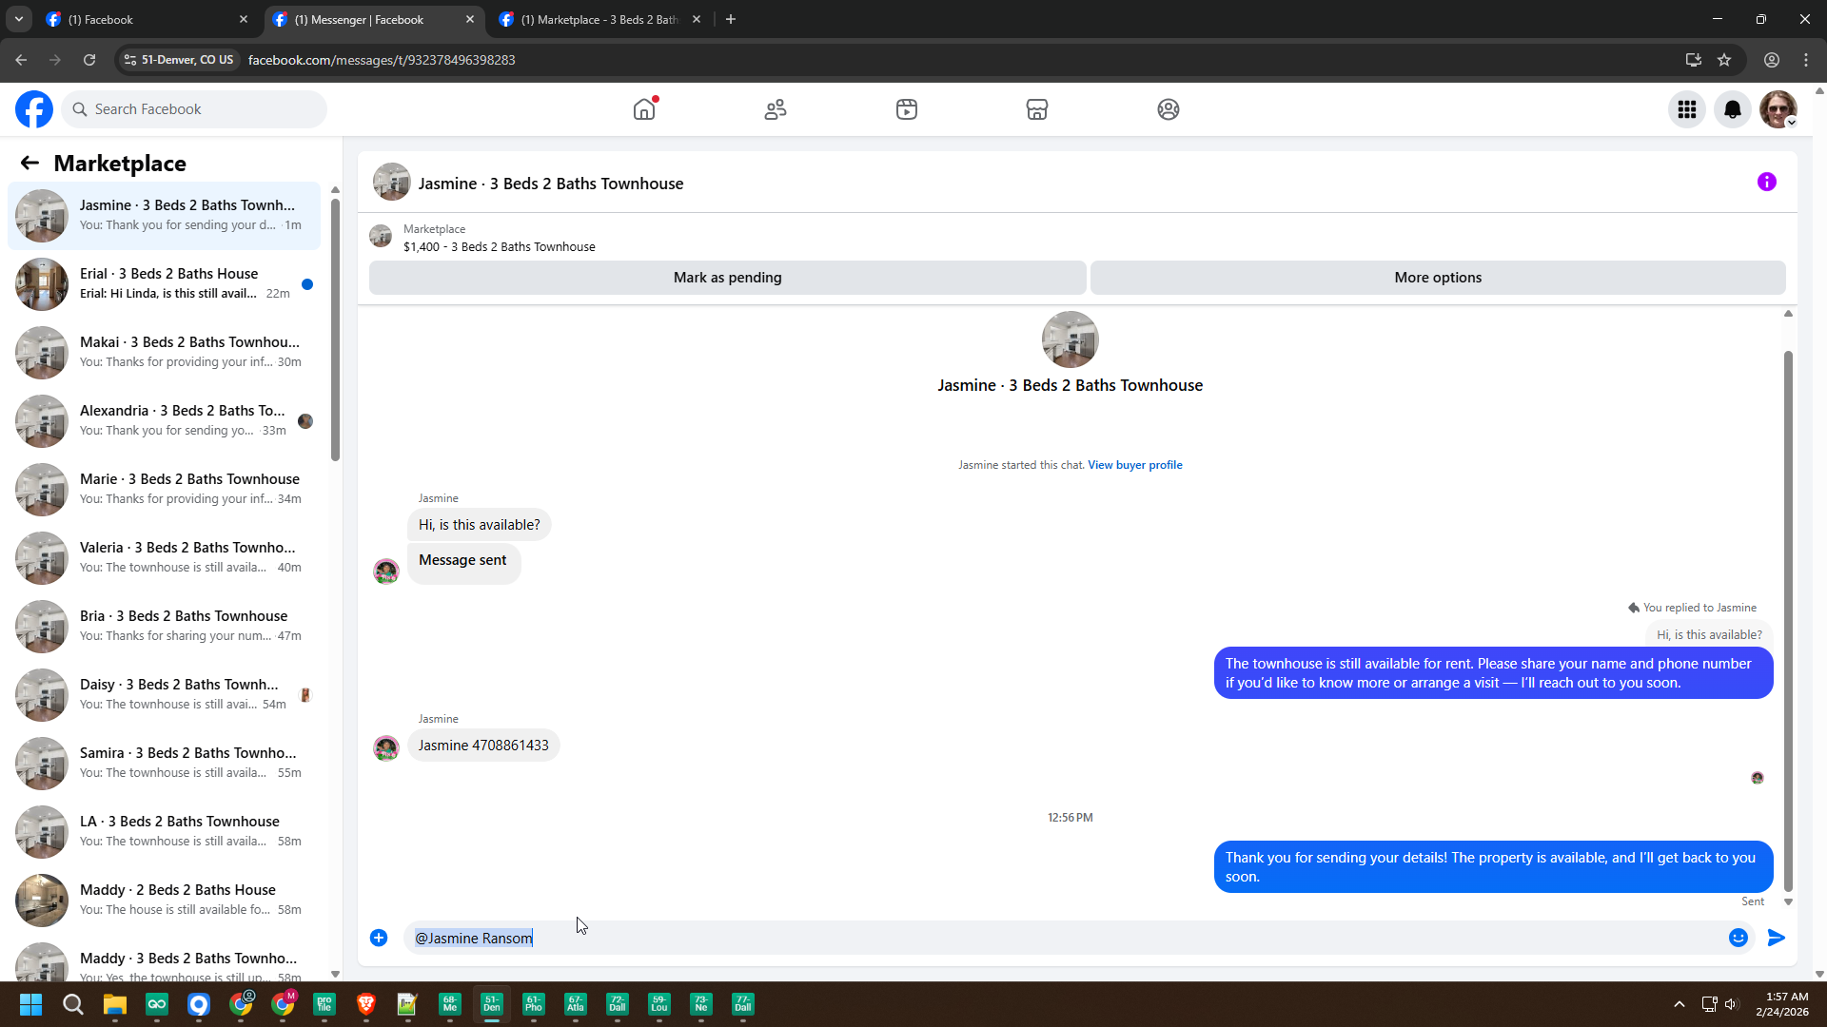Image resolution: width=1827 pixels, height=1027 pixels.
Task: Open the Reels video icon
Action: pyautogui.click(x=907, y=109)
